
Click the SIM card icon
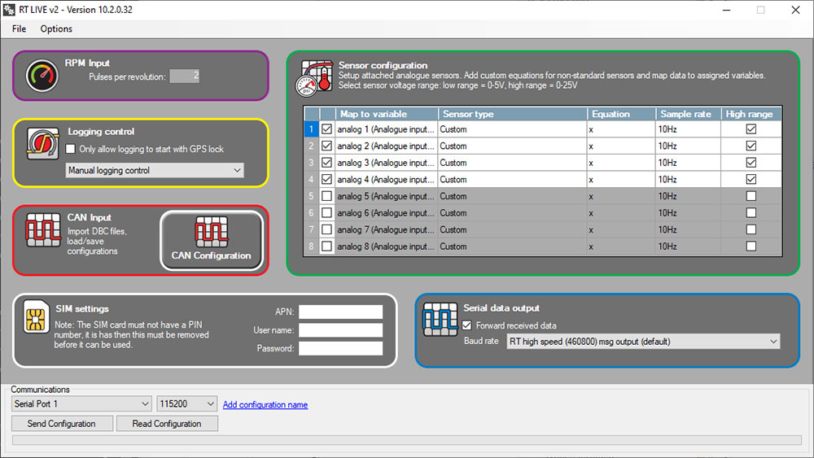point(35,317)
